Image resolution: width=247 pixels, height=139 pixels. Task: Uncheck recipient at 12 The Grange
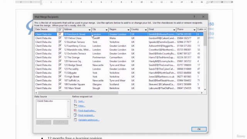60,57
